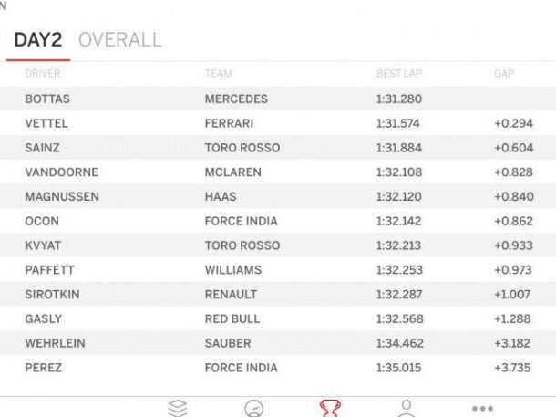556x417 pixels.
Task: Select the WEHRLEIN Sauber row
Action: [278, 343]
